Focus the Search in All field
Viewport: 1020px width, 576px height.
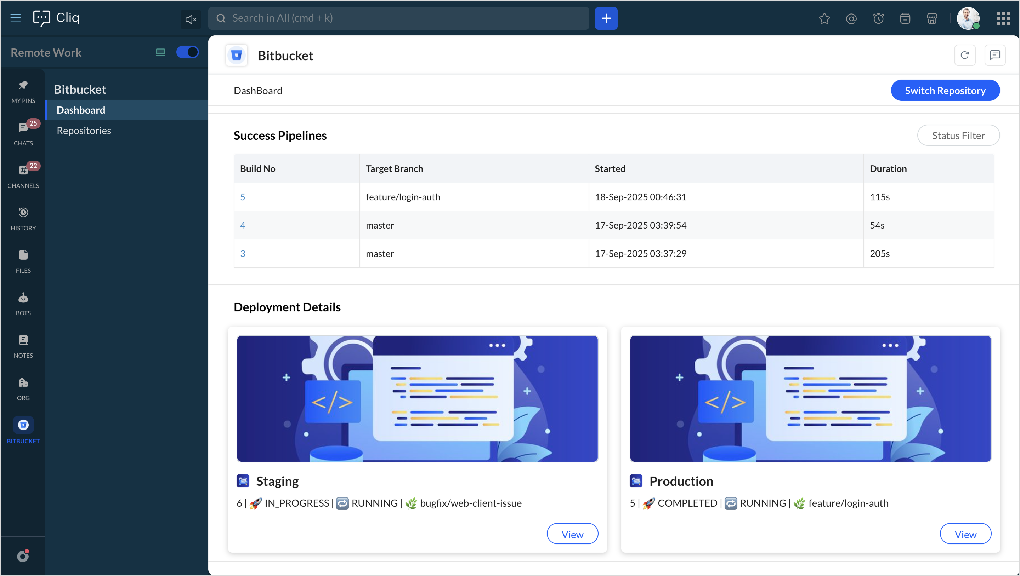(400, 18)
